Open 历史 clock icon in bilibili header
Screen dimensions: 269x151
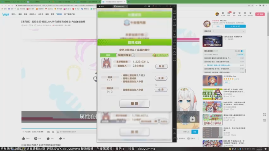pyautogui.click(x=245, y=14)
